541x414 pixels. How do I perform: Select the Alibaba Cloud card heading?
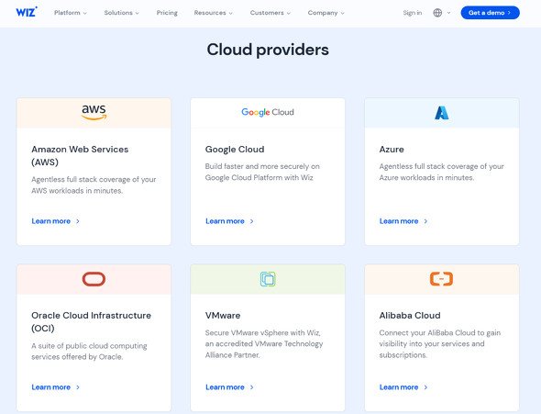[x=410, y=315]
